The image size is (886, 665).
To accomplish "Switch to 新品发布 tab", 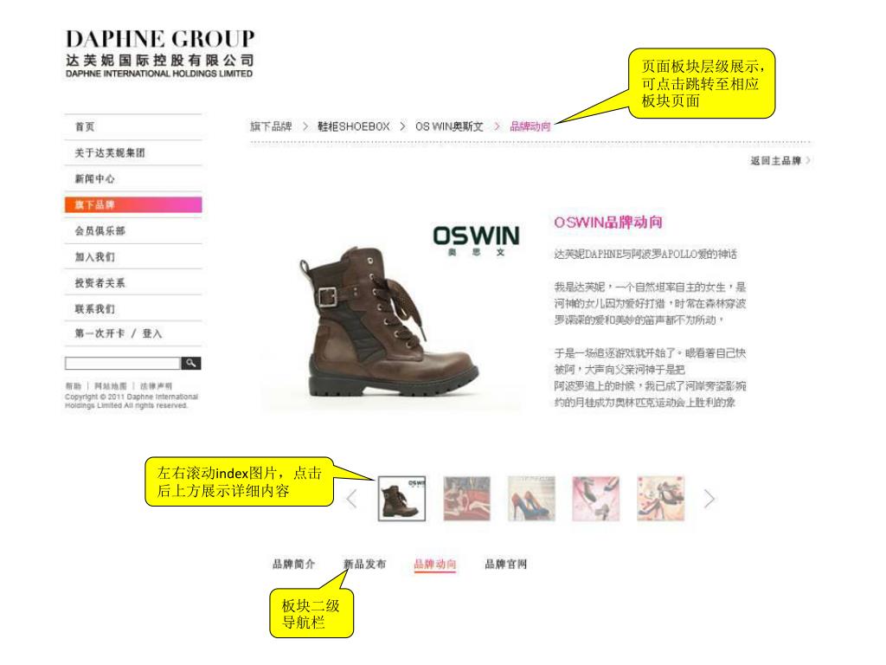I will pyautogui.click(x=364, y=564).
